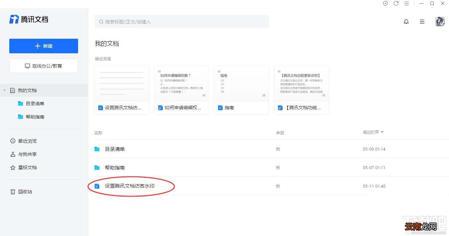Create a new document with 新建
The height and width of the screenshot is (236, 449).
(x=44, y=46)
